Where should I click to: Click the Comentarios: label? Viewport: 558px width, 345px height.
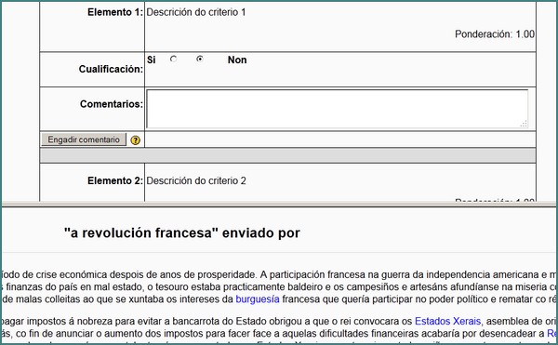pos(112,104)
